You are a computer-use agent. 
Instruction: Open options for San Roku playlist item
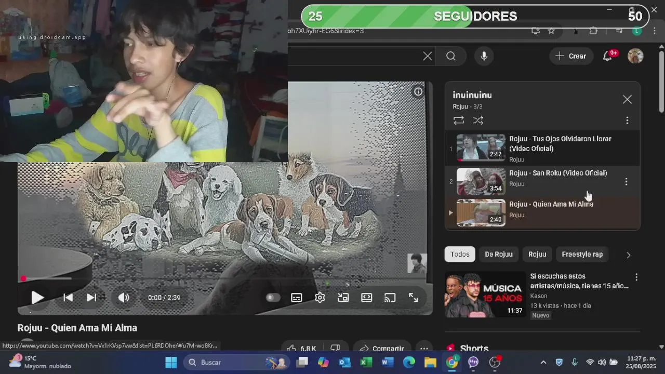[626, 182]
